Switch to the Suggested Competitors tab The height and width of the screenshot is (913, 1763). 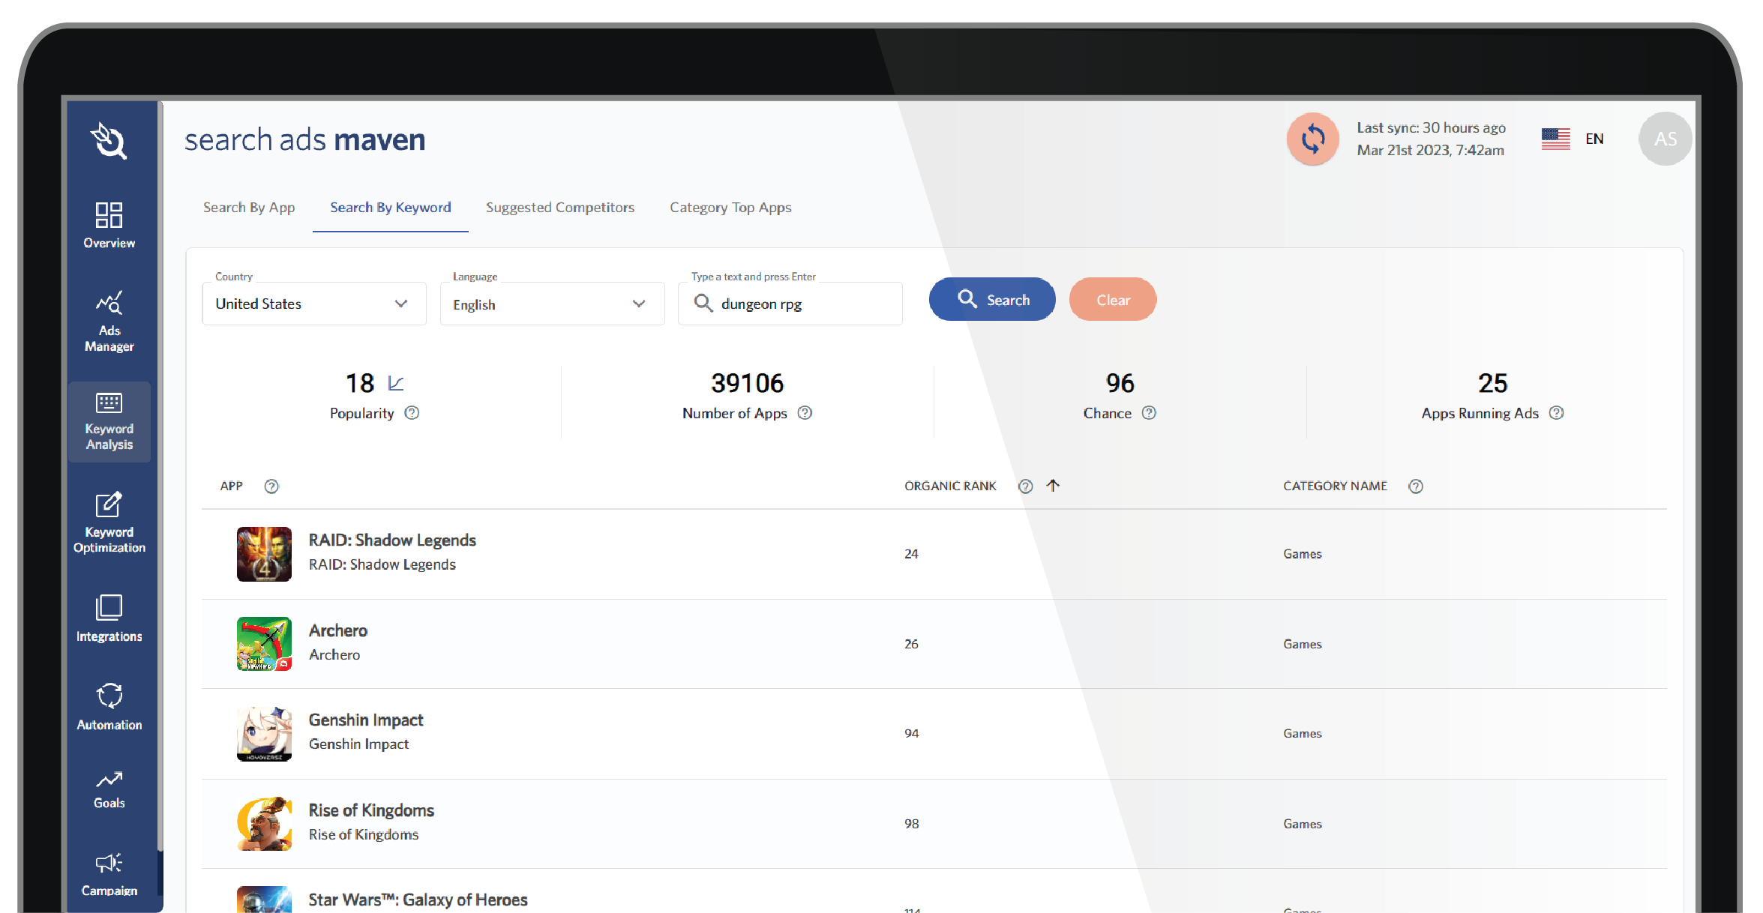pyautogui.click(x=560, y=208)
